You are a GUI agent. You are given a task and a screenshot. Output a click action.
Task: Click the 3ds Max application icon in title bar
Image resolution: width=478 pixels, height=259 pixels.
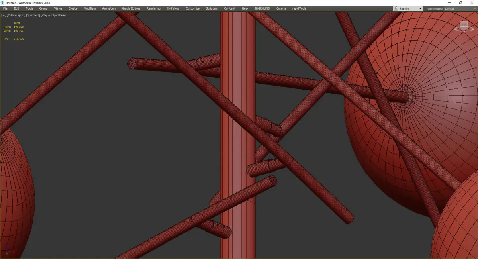pyautogui.click(x=2, y=3)
